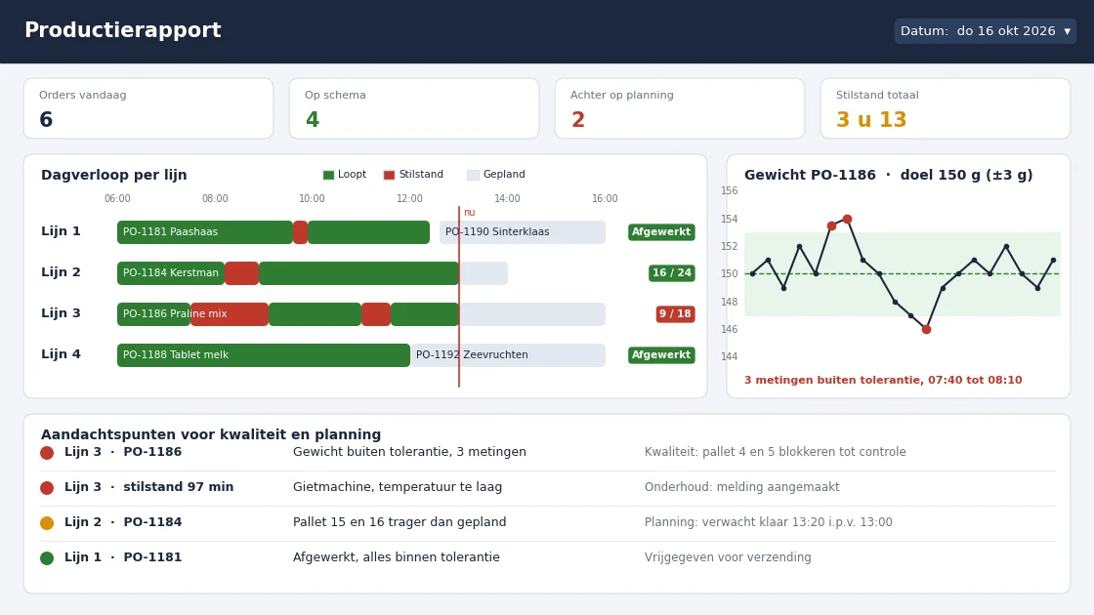Click the highest red point on weight chart

tap(848, 219)
